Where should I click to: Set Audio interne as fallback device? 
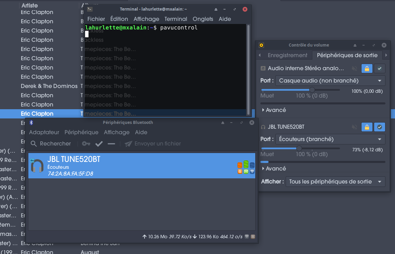[380, 68]
